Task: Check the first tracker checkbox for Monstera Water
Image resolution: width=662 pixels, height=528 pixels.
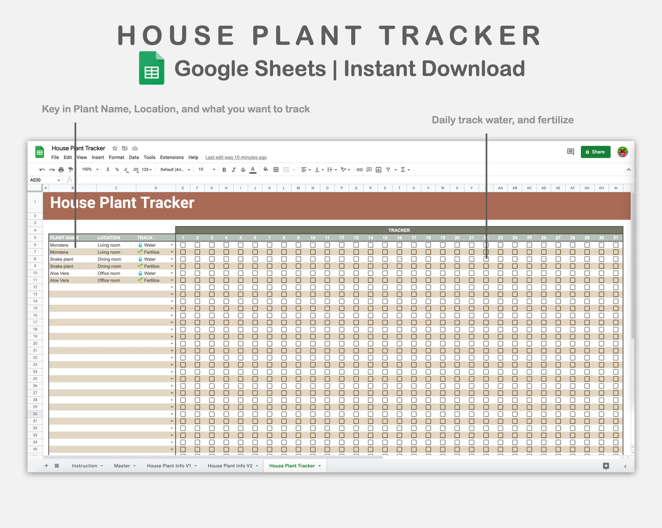Action: point(183,245)
